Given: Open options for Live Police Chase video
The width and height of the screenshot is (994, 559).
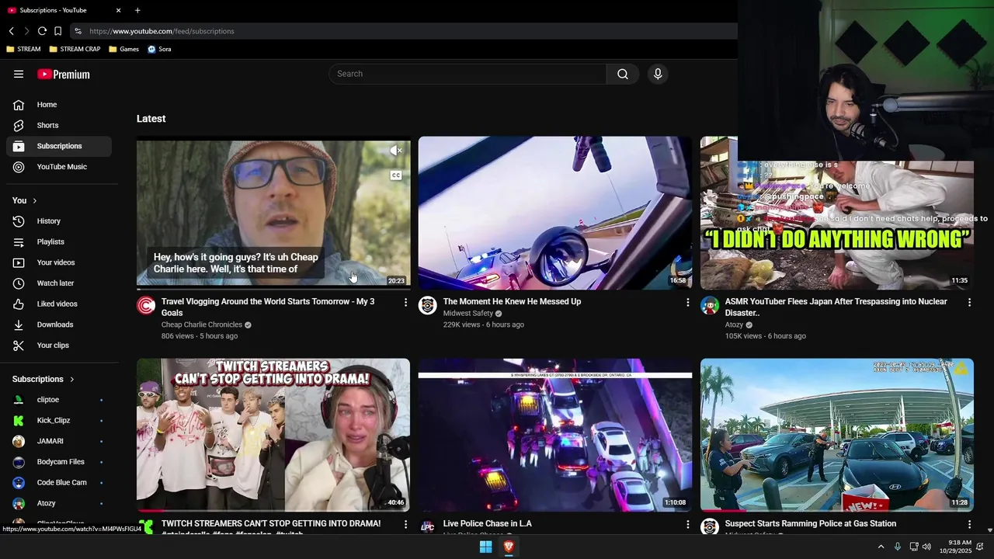Looking at the screenshot, I should (x=687, y=525).
